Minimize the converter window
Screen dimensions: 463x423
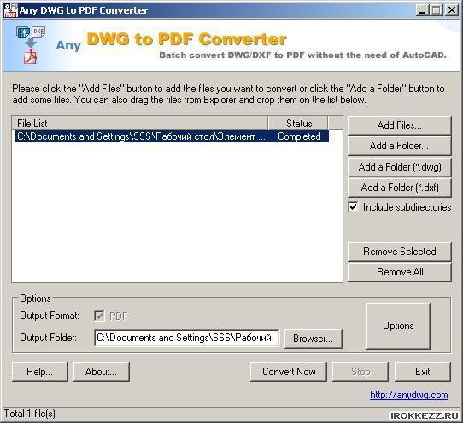coord(422,10)
